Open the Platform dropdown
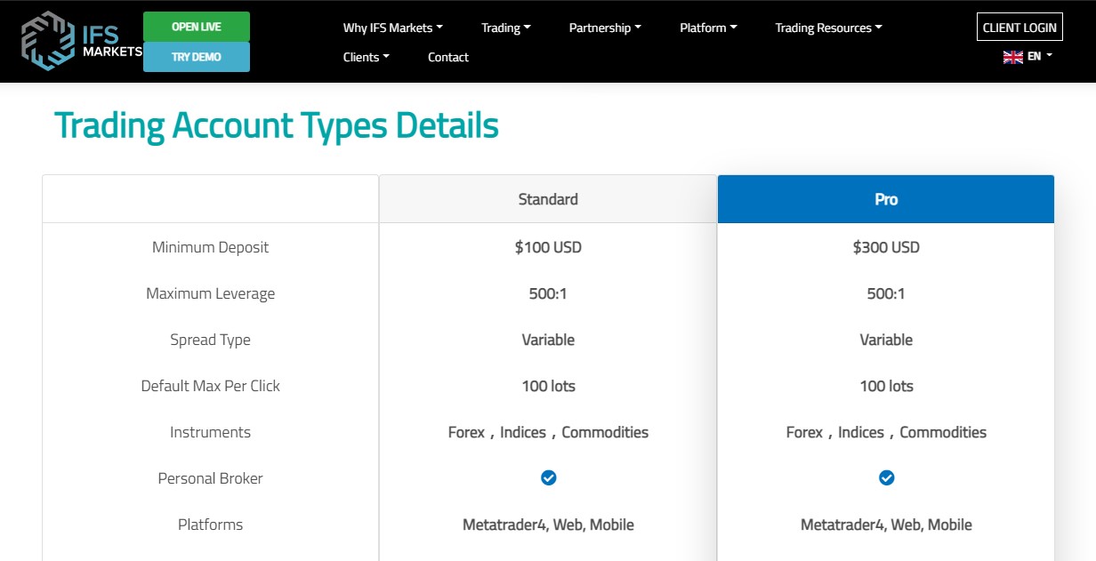Viewport: 1096px width, 561px height. 708,28
